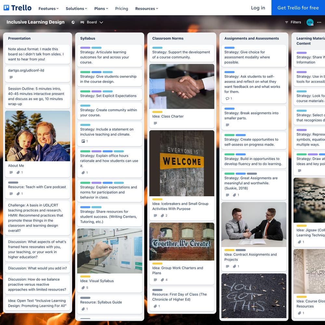Click gray label on Teach with Care podcast card
The width and height of the screenshot is (325, 325).
click(13, 183)
